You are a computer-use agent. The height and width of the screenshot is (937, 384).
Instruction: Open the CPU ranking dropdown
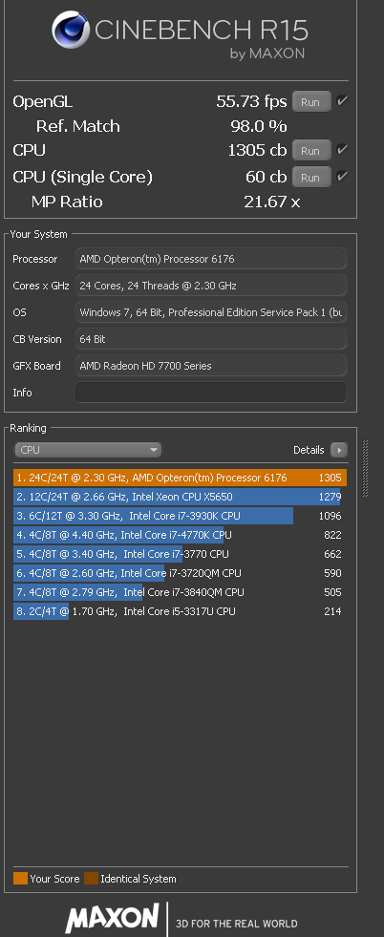coord(88,450)
